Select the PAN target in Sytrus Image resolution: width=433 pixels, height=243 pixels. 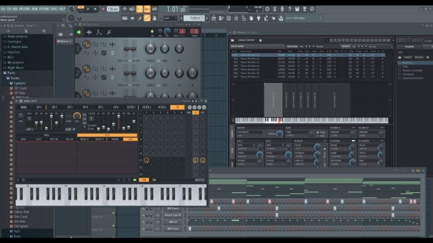(46, 135)
